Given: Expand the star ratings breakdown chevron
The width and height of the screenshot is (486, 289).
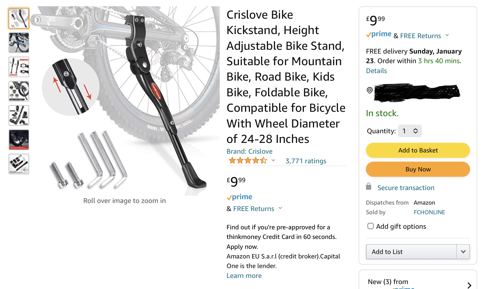Looking at the screenshot, I should click(273, 160).
